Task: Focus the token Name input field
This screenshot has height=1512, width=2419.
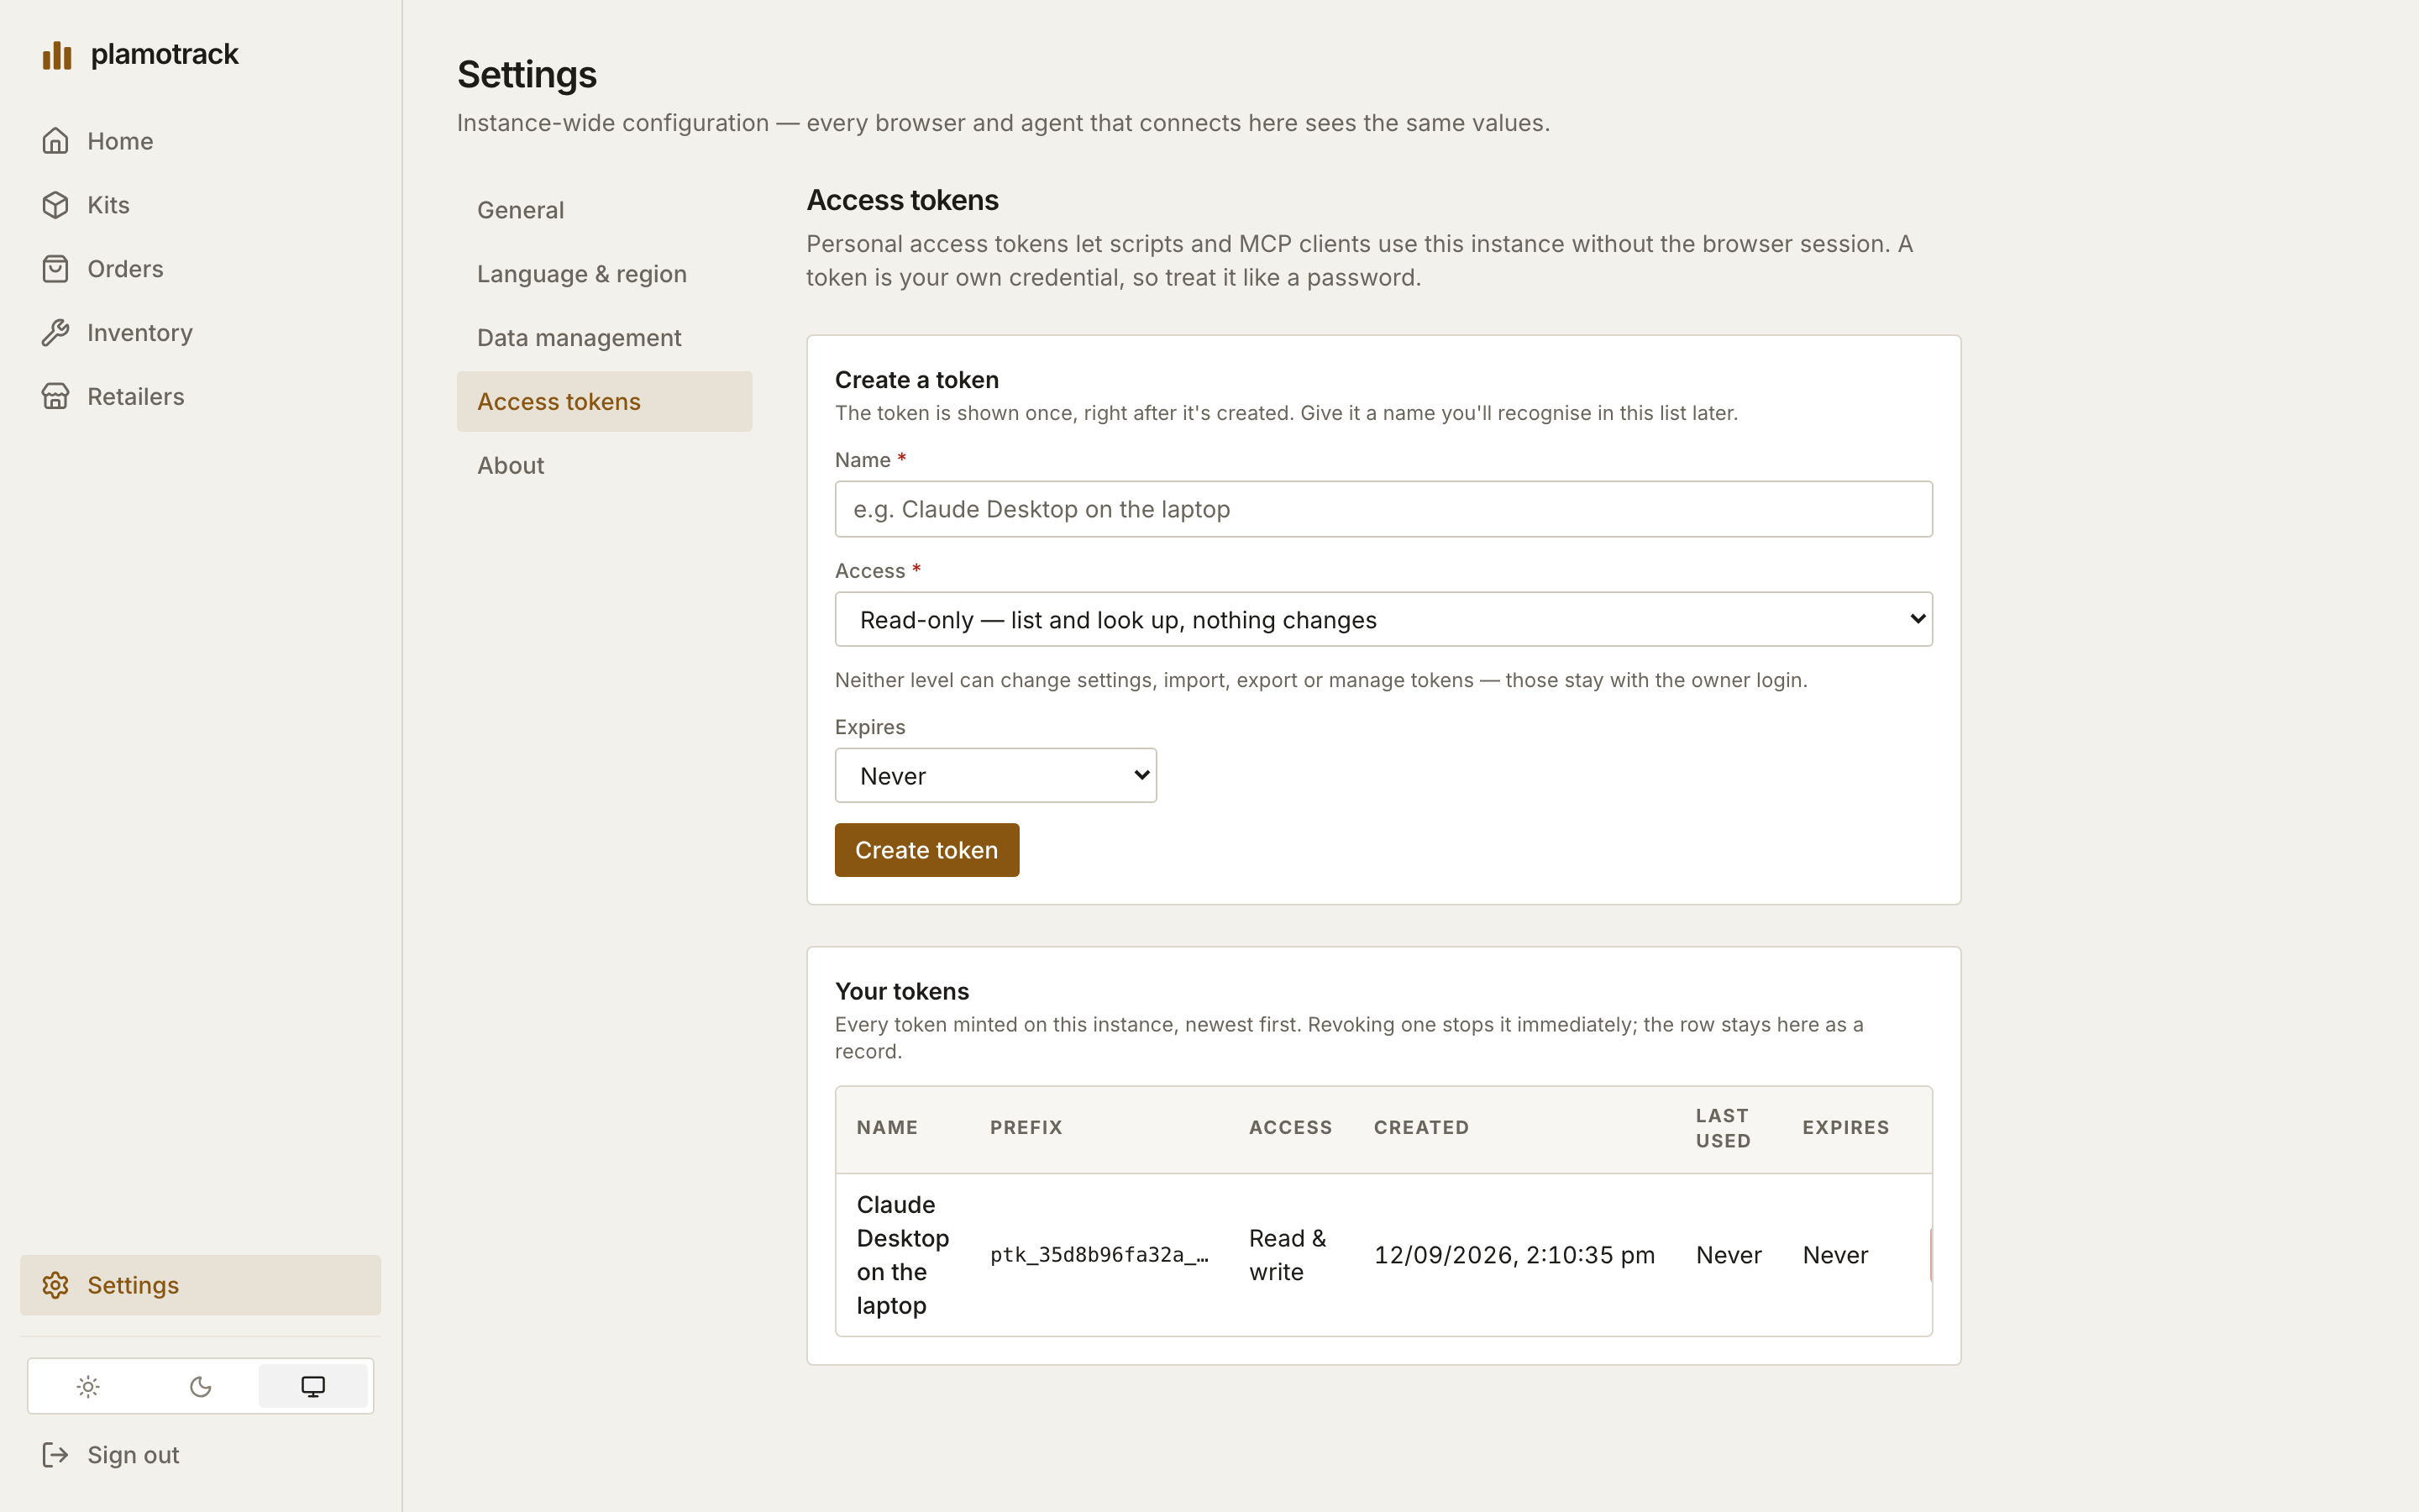Action: tap(1383, 509)
